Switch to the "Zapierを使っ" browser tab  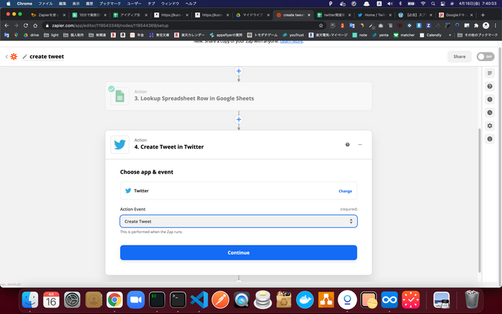tap(48, 15)
